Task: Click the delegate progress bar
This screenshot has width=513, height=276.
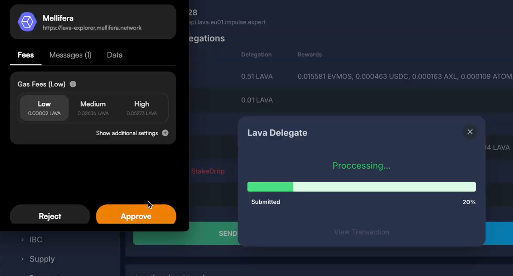Action: pos(362,187)
